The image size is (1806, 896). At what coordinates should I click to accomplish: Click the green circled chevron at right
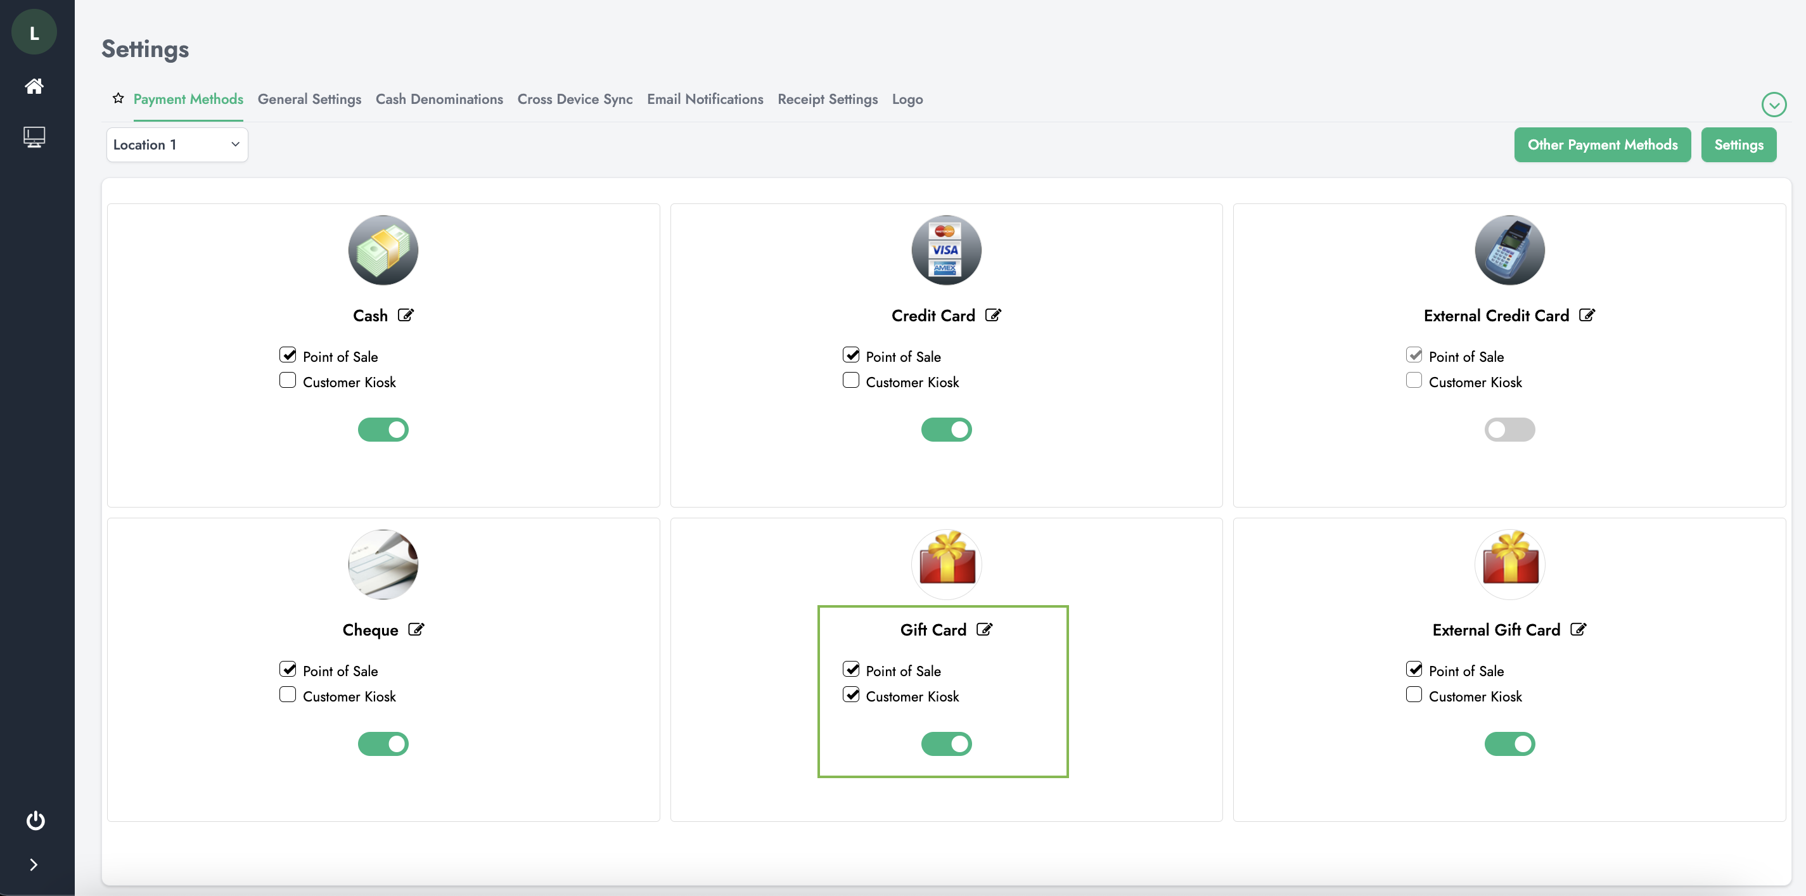[1773, 105]
